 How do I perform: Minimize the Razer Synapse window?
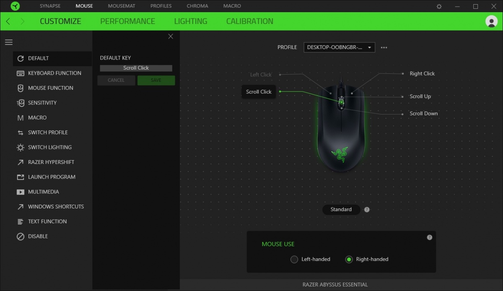coord(457,6)
